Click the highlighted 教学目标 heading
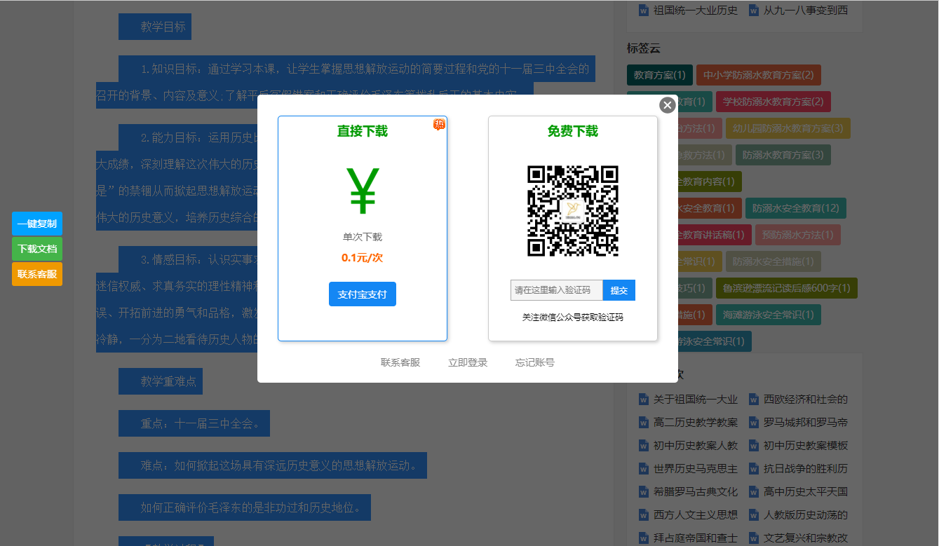 point(163,27)
